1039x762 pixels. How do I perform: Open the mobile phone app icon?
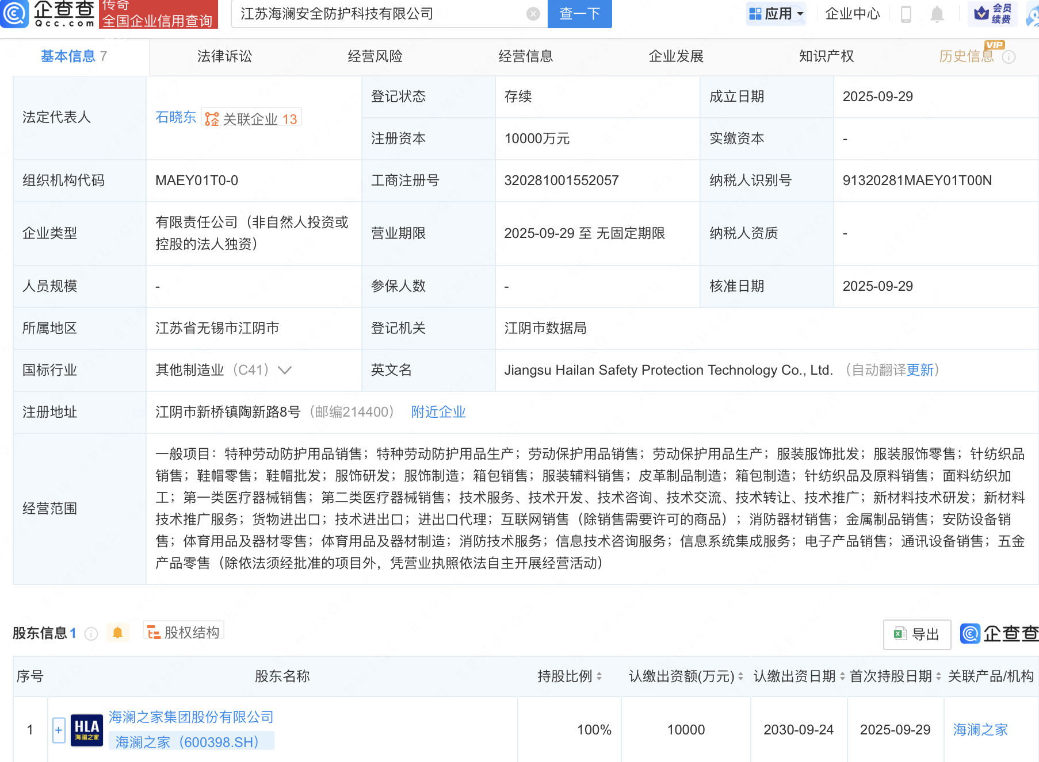[906, 14]
